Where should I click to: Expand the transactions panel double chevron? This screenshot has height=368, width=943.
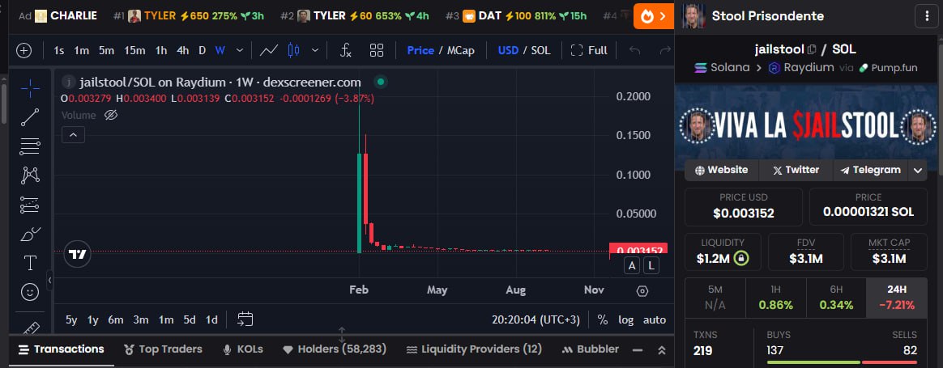coord(662,350)
